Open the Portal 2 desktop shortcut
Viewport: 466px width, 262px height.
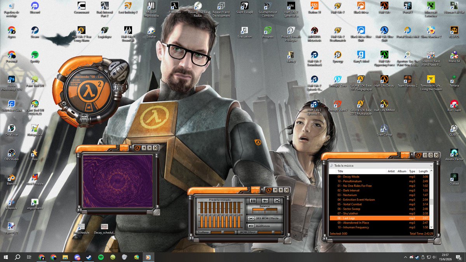(407, 8)
